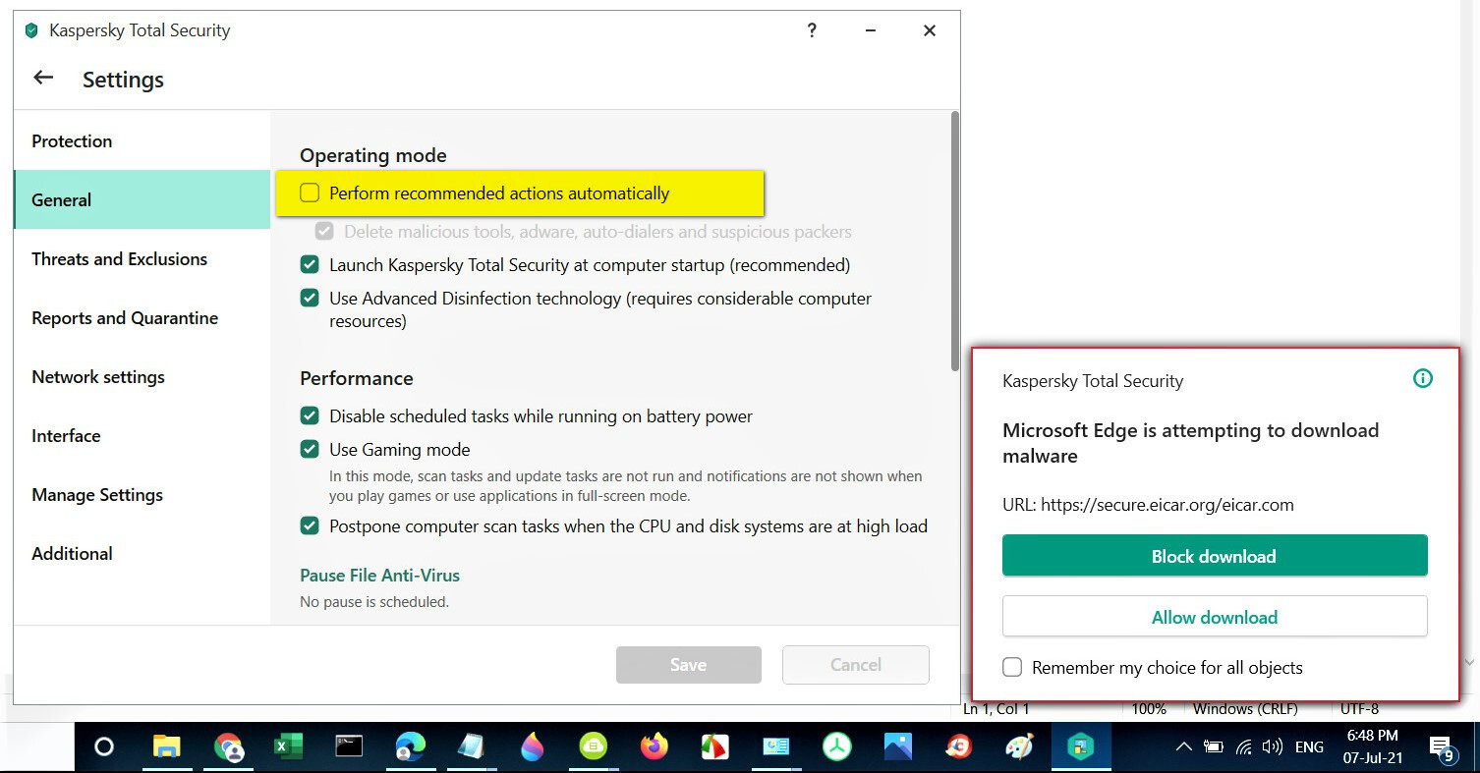Open the Cortana search circle on taskbar

[x=103, y=747]
